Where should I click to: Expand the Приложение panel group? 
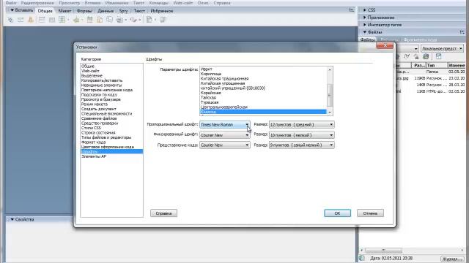[x=365, y=18]
